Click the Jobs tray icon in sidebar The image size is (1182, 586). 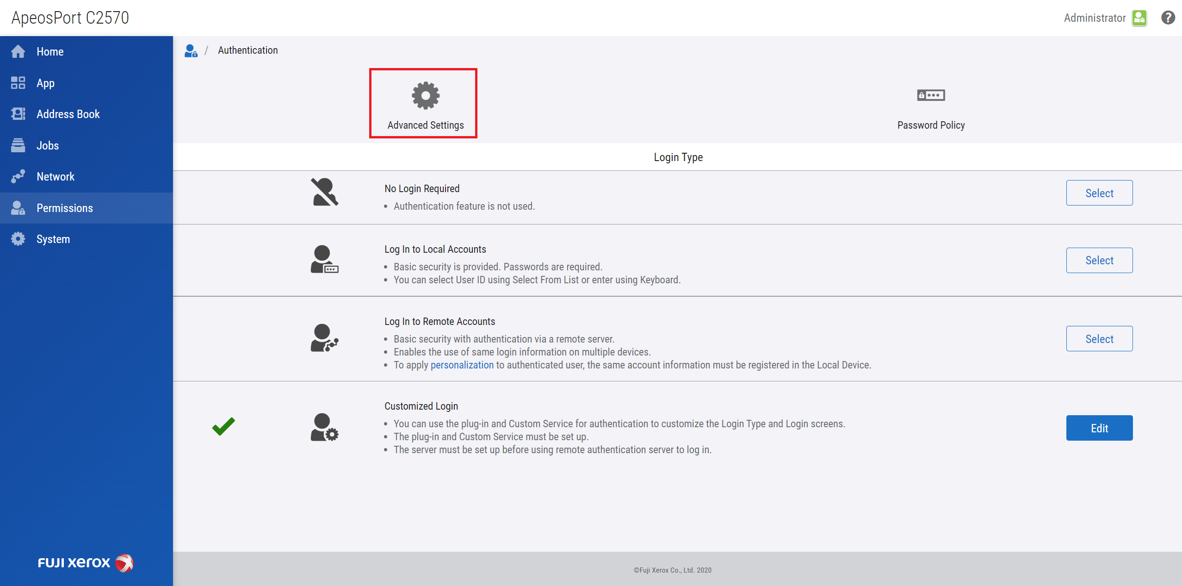click(x=18, y=145)
